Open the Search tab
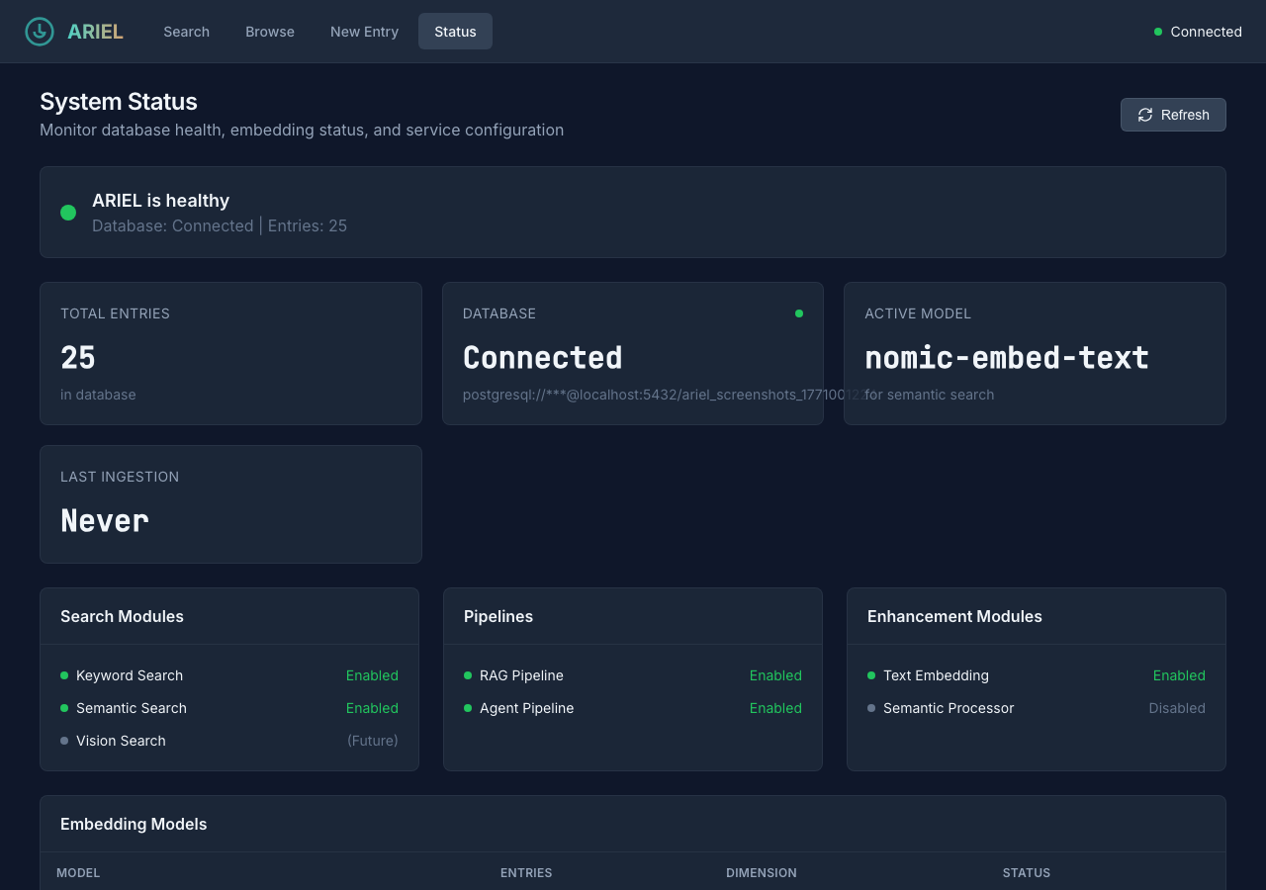Image resolution: width=1266 pixels, height=890 pixels. point(186,32)
